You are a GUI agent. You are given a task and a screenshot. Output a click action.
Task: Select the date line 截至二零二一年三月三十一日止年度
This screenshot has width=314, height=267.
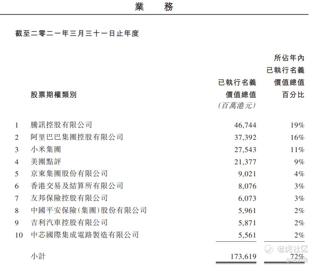click(77, 33)
